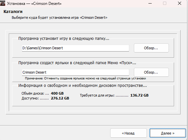This screenshot has height=140, width=188.
Task: Click the «Каталоги» heading
Action: (13, 12)
